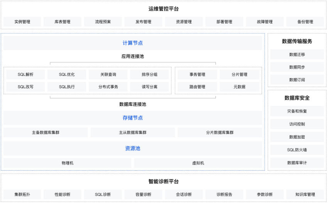Select the 集群拓扑 box
This screenshot has width=328, height=203.
22,195
